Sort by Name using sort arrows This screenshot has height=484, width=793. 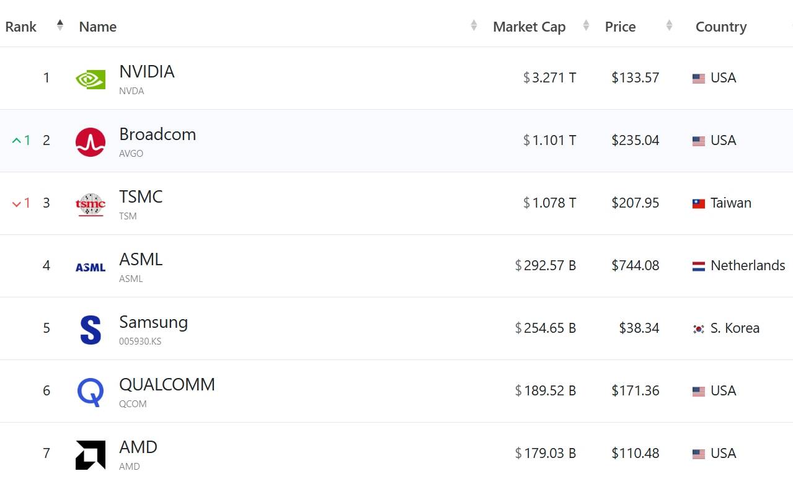click(474, 25)
